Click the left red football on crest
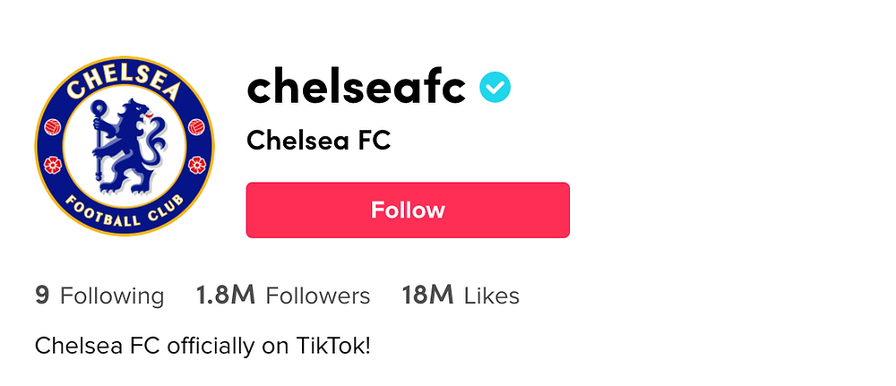This screenshot has width=896, height=386. coord(53,127)
